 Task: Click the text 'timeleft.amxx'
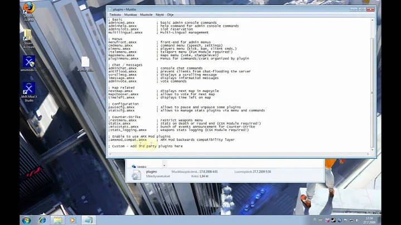click(x=121, y=97)
